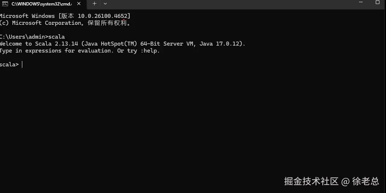386x193 pixels.
Task: Click the cmd icon in the tab
Action: (x=5, y=4)
